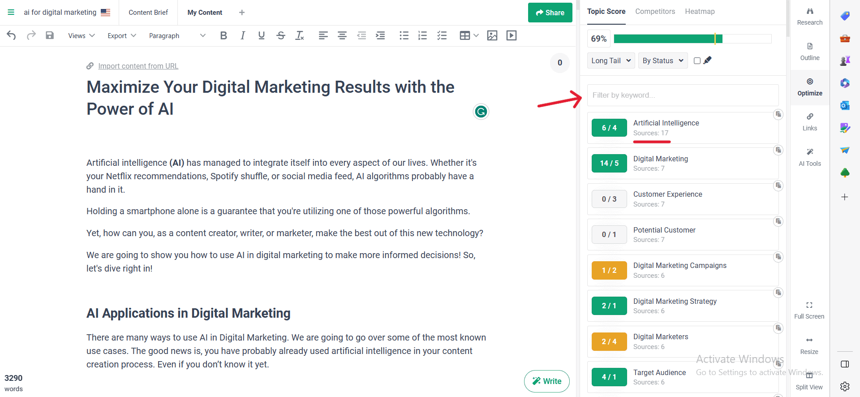Open the Paragraph style dropdown
860x397 pixels.
click(177, 35)
